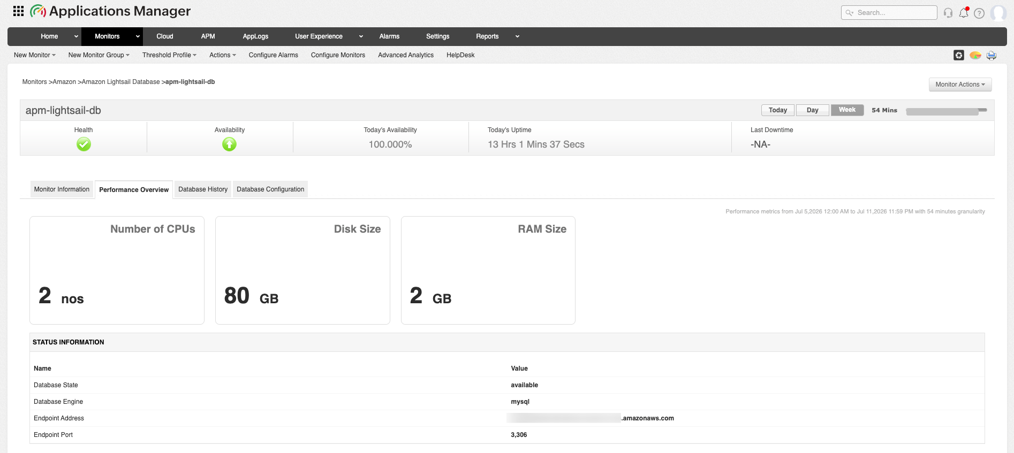Open the apps grid launcher icon
Image resolution: width=1014 pixels, height=453 pixels.
tap(18, 11)
